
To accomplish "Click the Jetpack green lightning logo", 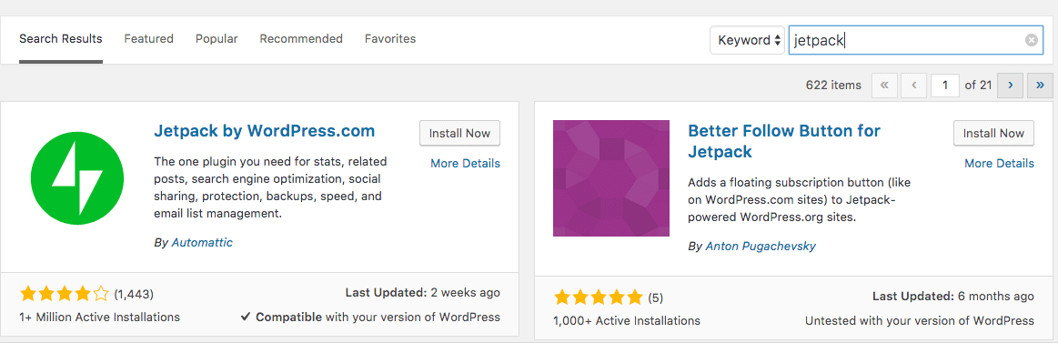I will (77, 177).
